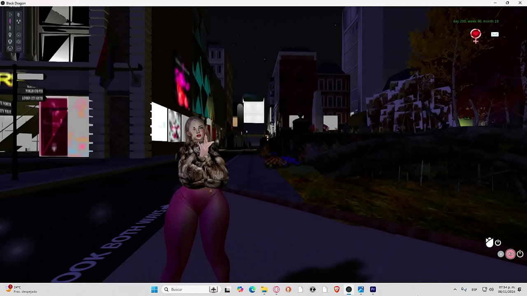Click the pink AO animation override button
The width and height of the screenshot is (527, 296).
tap(510, 254)
